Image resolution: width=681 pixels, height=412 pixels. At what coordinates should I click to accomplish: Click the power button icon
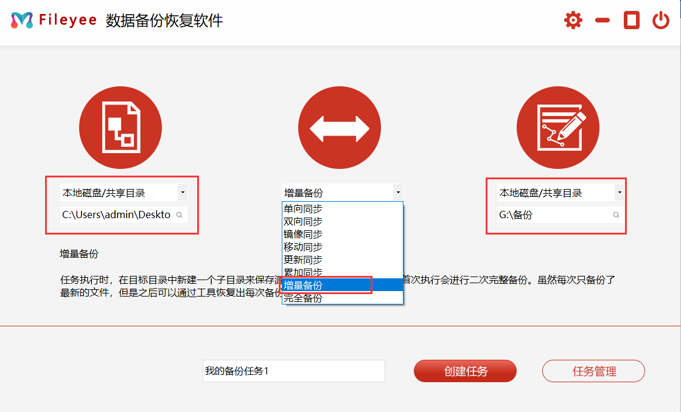coord(661,19)
